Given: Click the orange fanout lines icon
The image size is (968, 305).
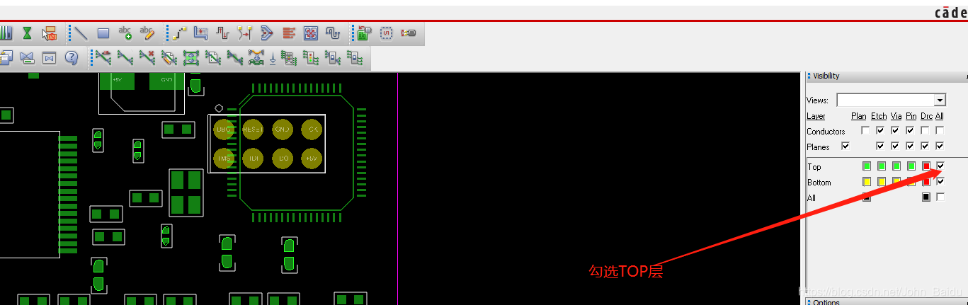Looking at the screenshot, I should click(x=289, y=33).
